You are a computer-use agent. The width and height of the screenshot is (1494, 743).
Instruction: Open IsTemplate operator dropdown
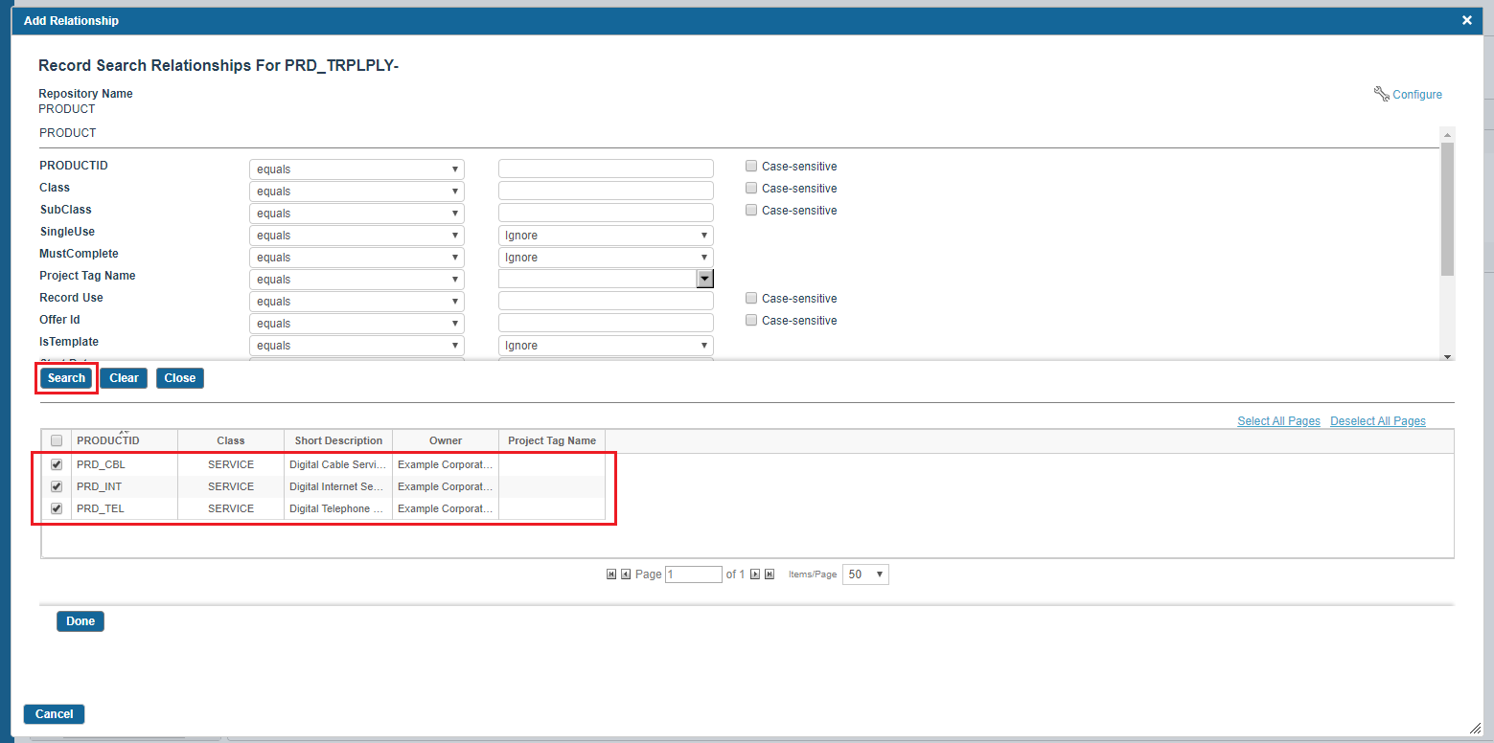[356, 346]
